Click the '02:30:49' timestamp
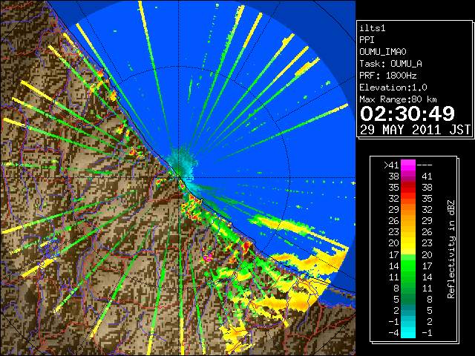The width and height of the screenshot is (475, 356). pos(407,113)
